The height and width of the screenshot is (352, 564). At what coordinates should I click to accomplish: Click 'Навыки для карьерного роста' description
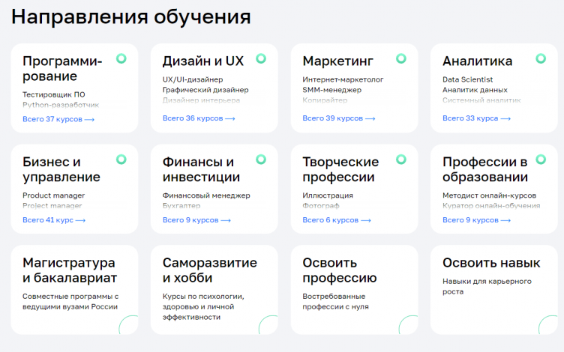(x=487, y=286)
